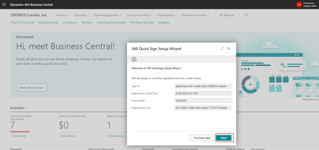Expand the Finance menu
The width and height of the screenshot is (319, 150).
click(63, 15)
